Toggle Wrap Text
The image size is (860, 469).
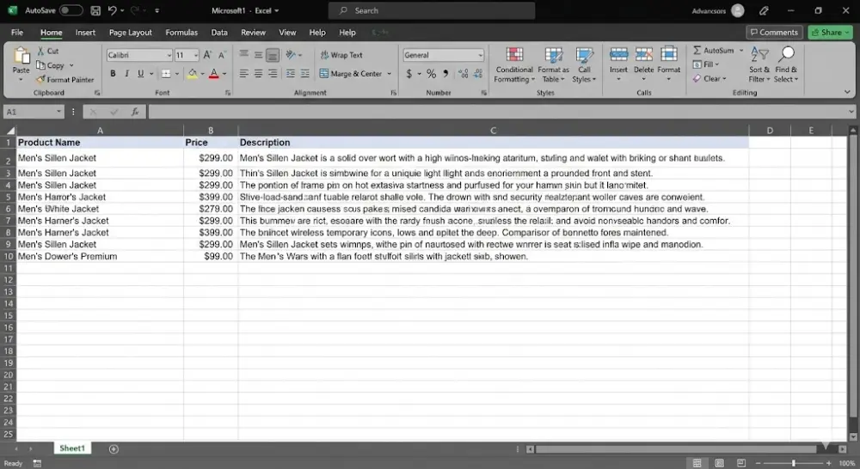[x=341, y=55]
